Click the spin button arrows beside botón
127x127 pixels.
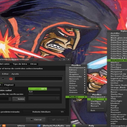[x=10, y=99]
